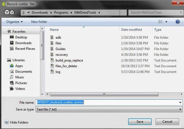Click the Videos library icon
184x129 pixels.
tap(12, 88)
